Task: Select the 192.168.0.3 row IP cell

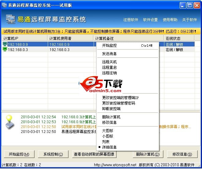Action: tap(18, 50)
